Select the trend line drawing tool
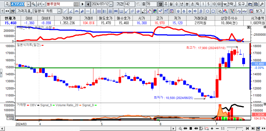This screenshot has height=131, width=266. pyautogui.click(x=65, y=11)
